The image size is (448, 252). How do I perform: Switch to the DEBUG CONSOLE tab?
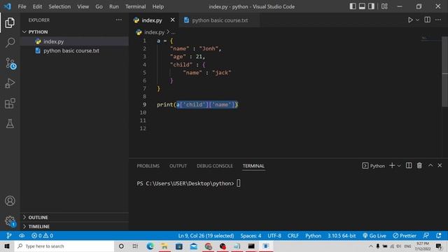pyautogui.click(x=215, y=166)
